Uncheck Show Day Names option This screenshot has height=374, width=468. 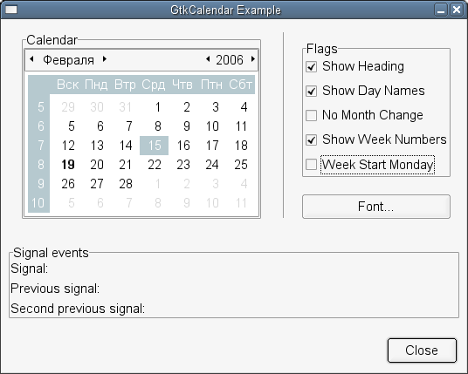click(x=312, y=91)
